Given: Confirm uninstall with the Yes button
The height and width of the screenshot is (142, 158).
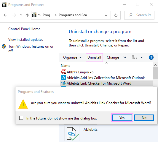Looking at the screenshot, I should (x=122, y=118).
